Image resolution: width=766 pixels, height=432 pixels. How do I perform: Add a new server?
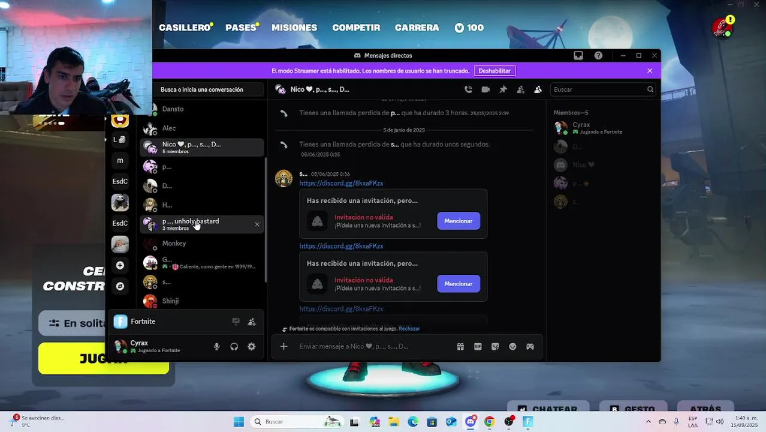(120, 265)
